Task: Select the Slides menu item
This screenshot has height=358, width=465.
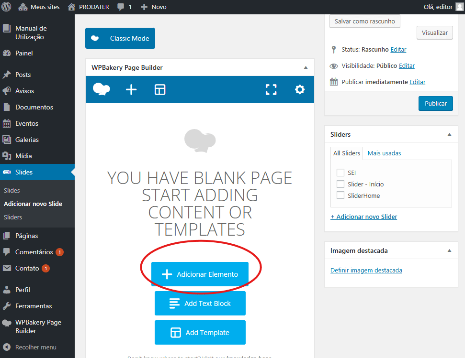Action: [37, 172]
